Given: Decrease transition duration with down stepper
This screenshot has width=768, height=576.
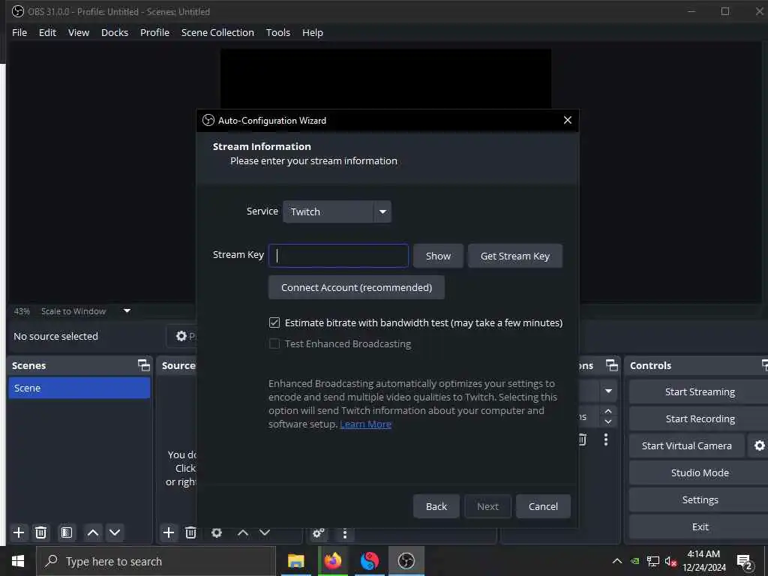Looking at the screenshot, I should pyautogui.click(x=607, y=421).
